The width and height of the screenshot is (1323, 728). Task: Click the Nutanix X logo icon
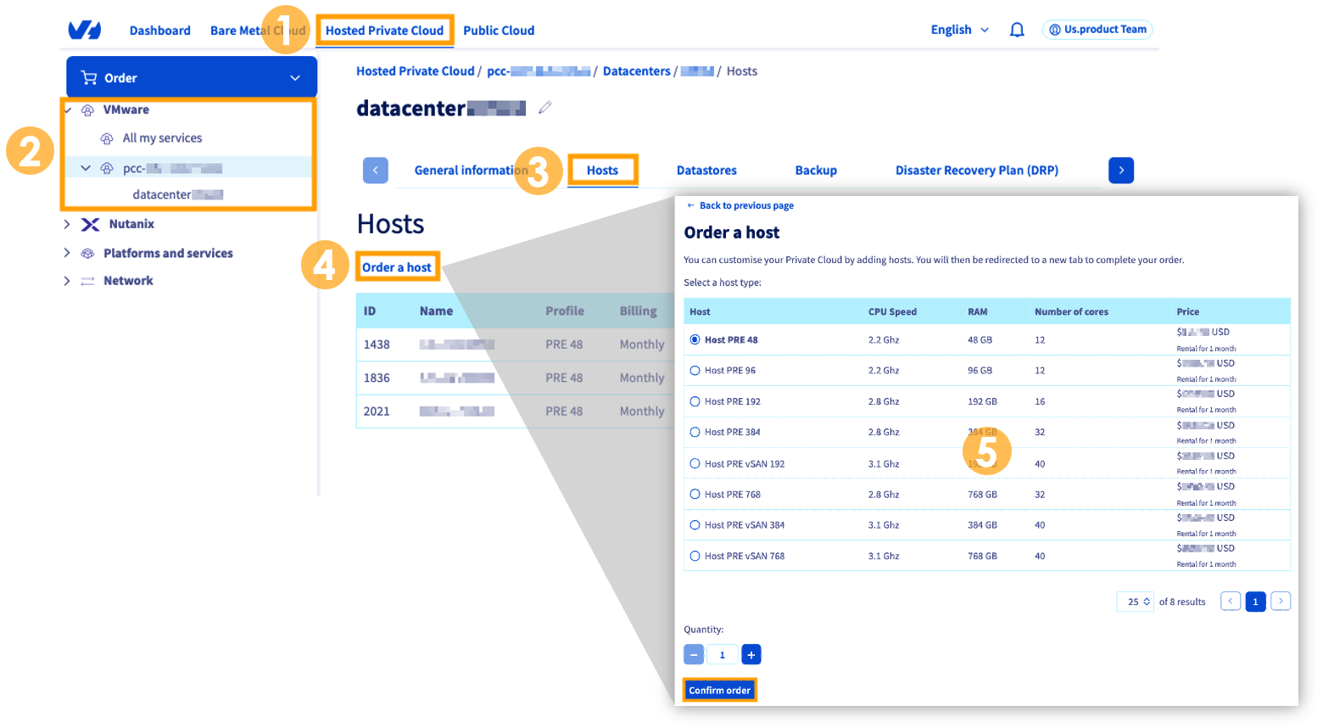(90, 225)
